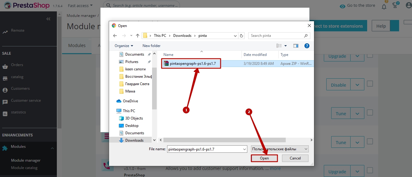Select Downloads in the navigation pane

click(134, 140)
